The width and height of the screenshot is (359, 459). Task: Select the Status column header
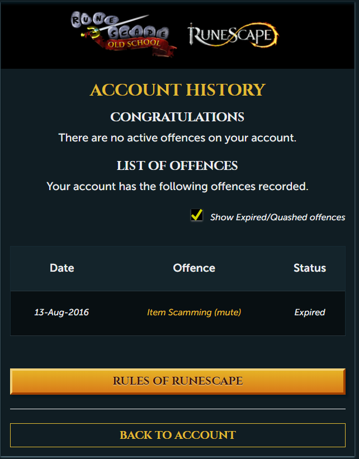pyautogui.click(x=310, y=268)
